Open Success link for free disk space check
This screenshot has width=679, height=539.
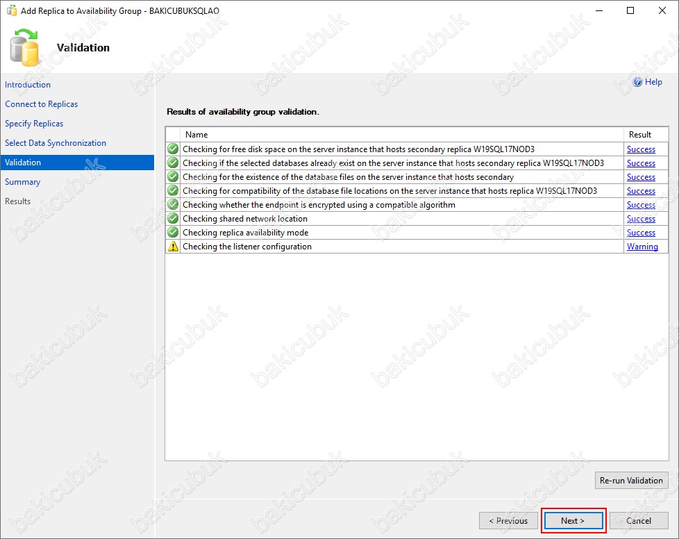641,149
